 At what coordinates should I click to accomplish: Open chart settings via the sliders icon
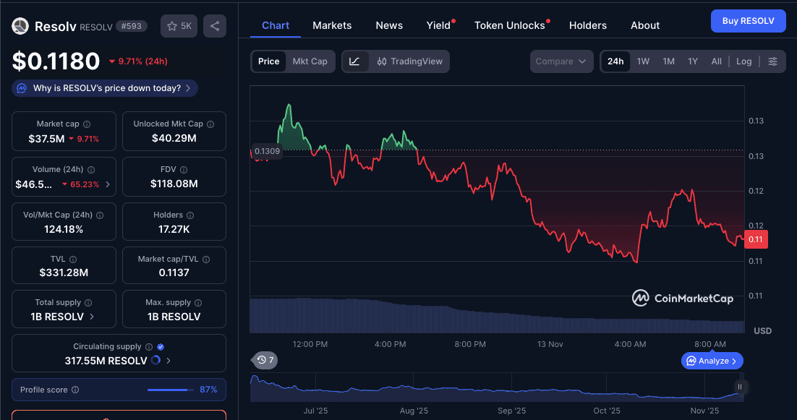coord(773,61)
